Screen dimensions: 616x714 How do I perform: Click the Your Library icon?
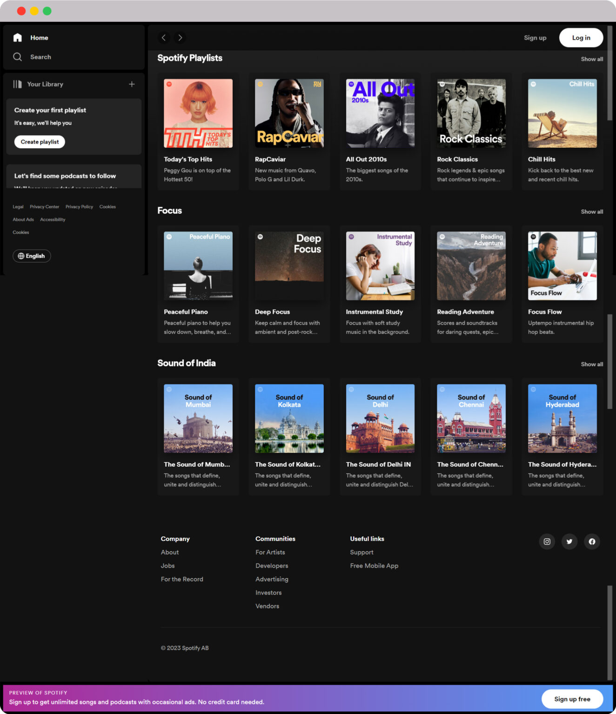point(17,84)
